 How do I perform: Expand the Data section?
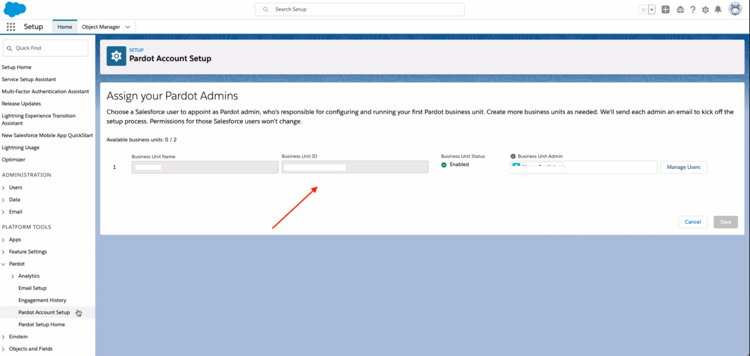[x=3, y=200]
